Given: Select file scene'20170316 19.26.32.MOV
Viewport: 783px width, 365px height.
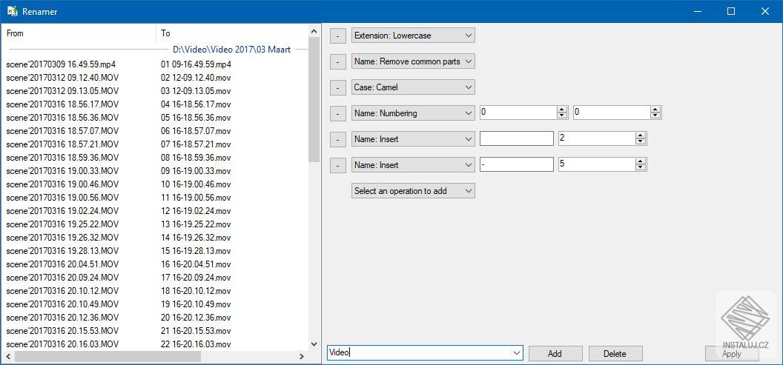Looking at the screenshot, I should (63, 238).
